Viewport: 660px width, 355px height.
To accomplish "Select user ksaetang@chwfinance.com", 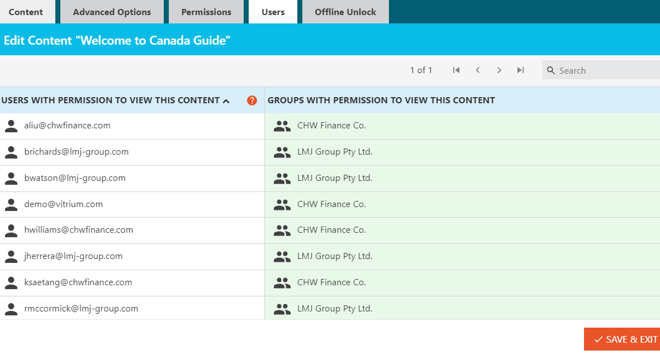I will click(x=78, y=282).
